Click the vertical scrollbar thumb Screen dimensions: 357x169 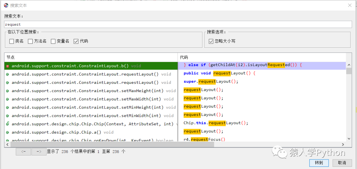click(x=349, y=71)
